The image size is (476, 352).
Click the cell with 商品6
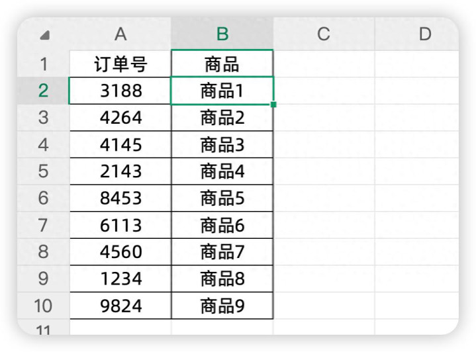pos(222,226)
